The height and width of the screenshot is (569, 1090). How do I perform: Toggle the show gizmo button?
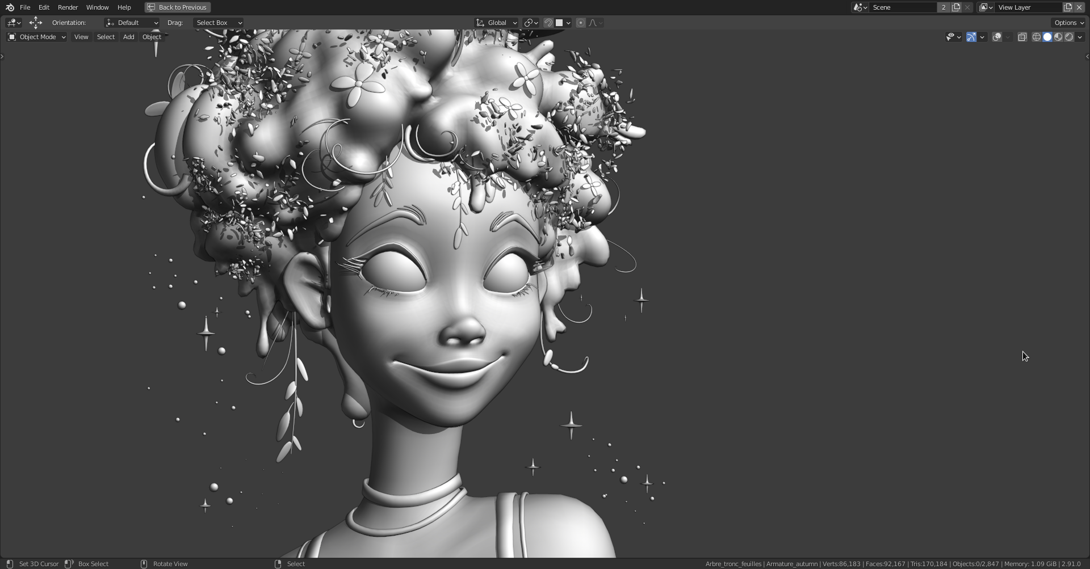click(971, 37)
